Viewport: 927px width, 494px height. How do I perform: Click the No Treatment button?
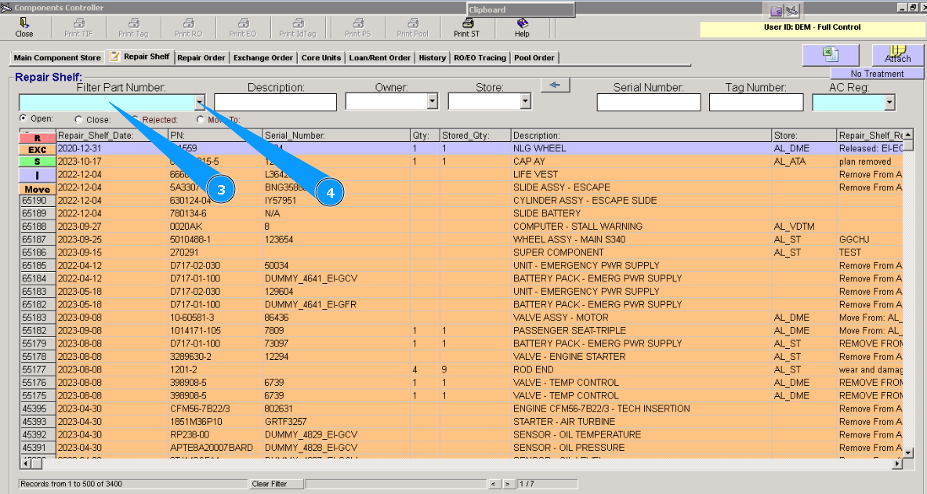[877, 74]
